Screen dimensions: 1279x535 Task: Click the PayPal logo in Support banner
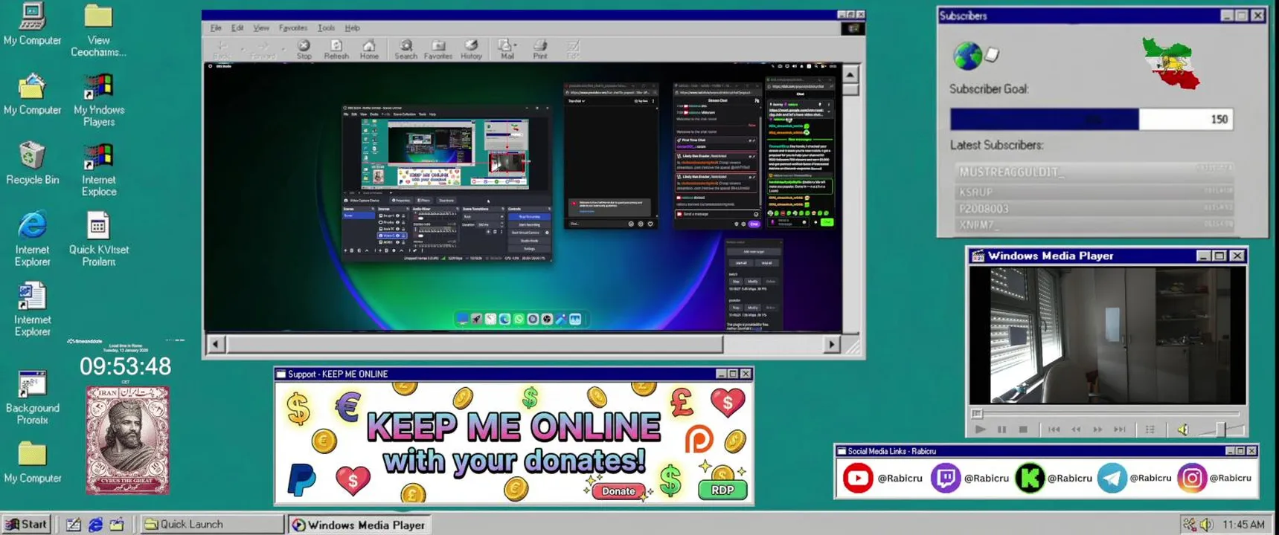301,480
